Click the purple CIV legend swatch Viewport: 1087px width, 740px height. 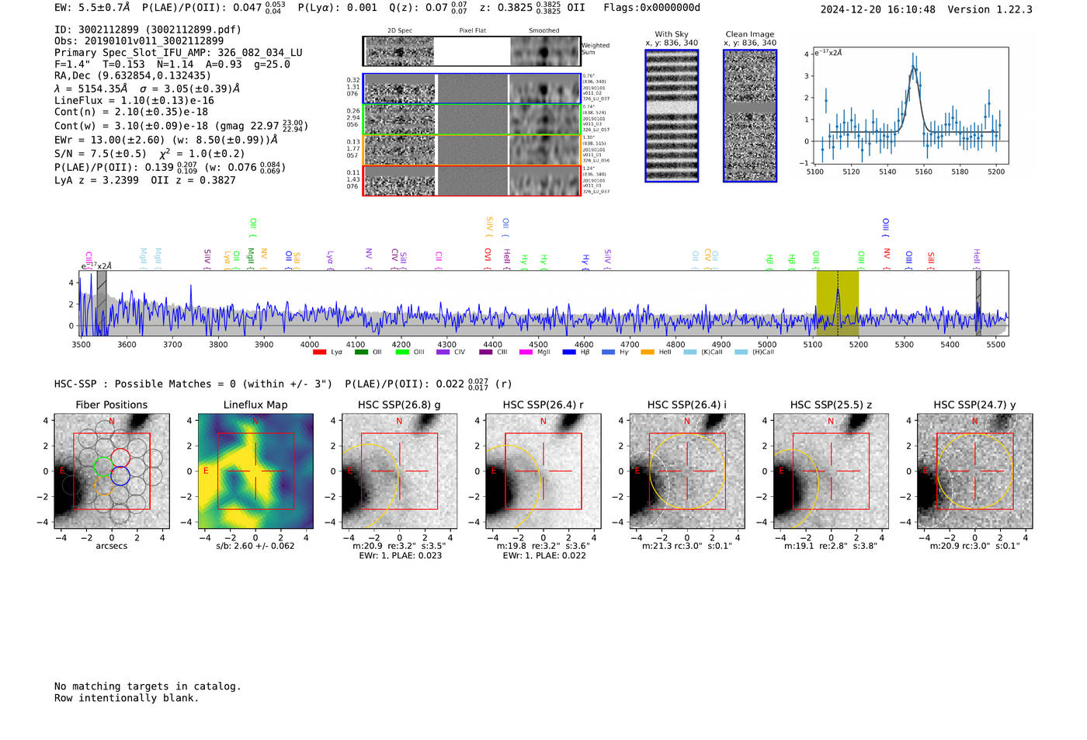point(443,352)
